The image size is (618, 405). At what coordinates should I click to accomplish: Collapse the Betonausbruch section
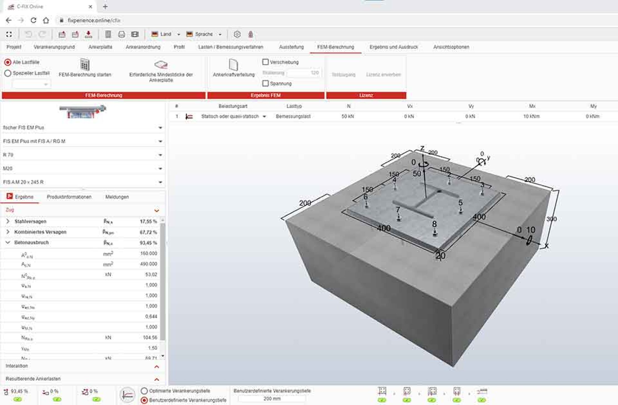click(x=7, y=242)
